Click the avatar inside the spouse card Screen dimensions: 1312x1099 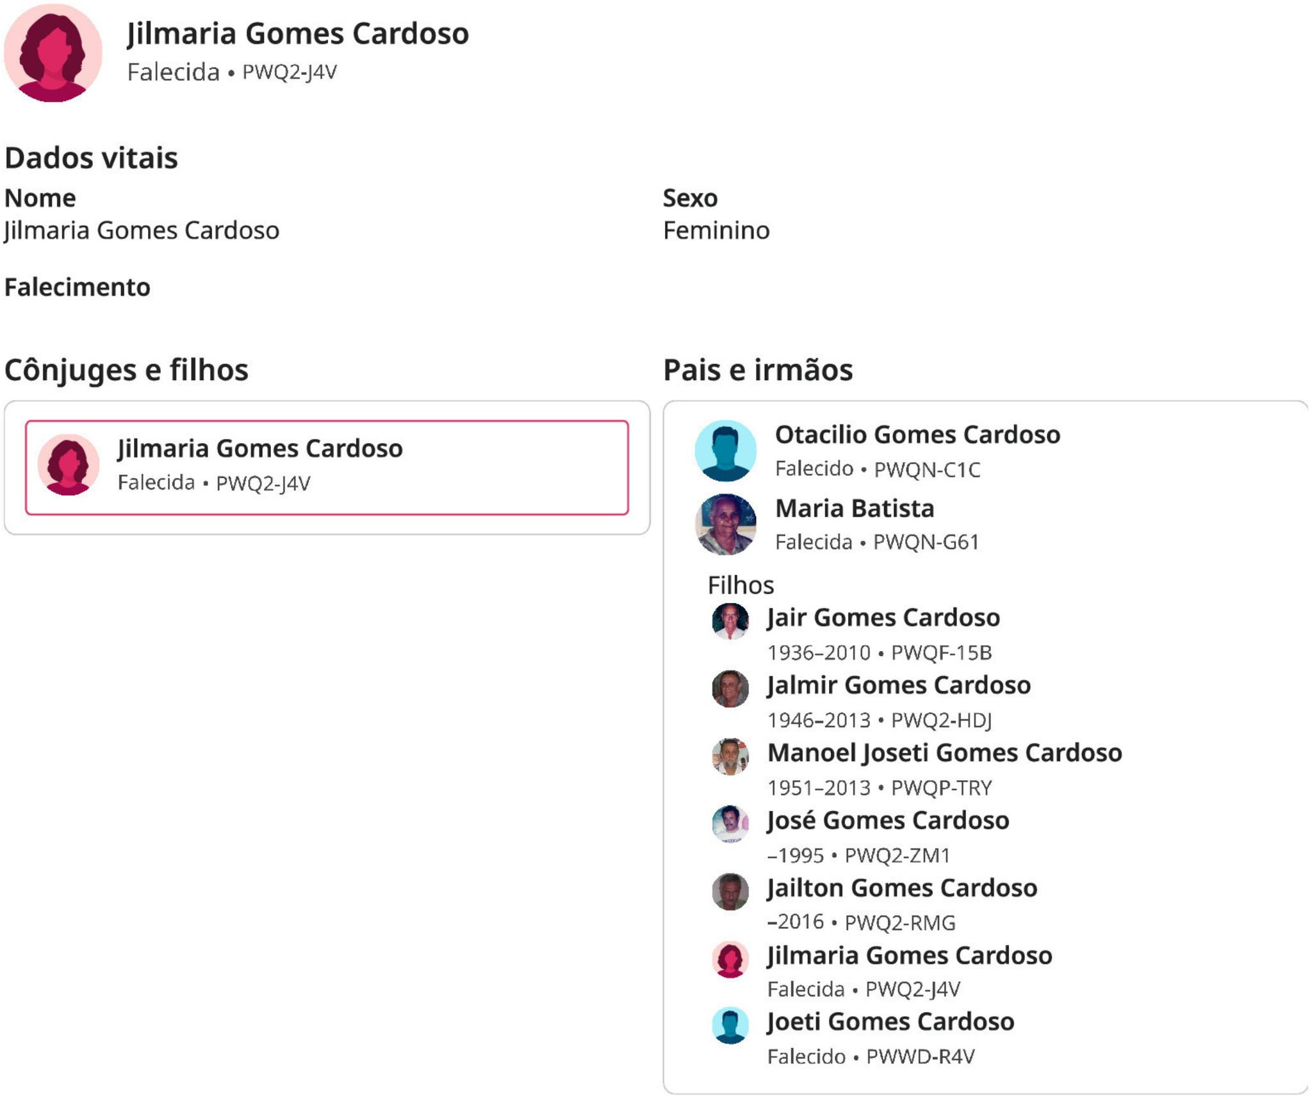(x=69, y=465)
